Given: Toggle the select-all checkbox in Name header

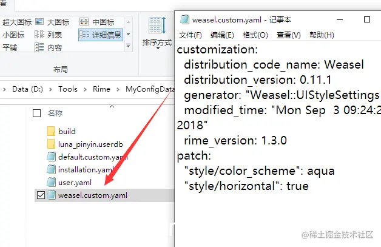Looking at the screenshot, I should tap(36, 113).
